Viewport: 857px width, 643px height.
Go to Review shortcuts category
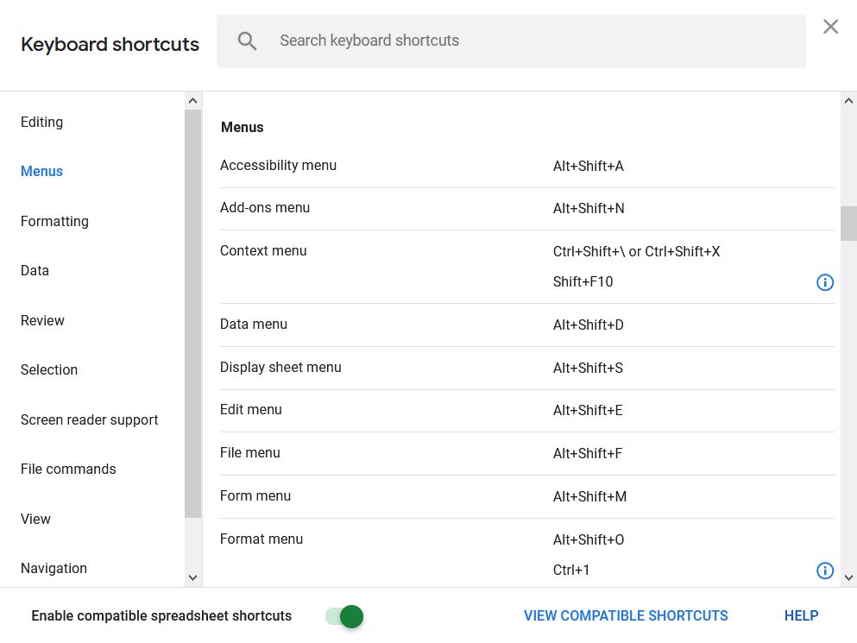point(42,320)
